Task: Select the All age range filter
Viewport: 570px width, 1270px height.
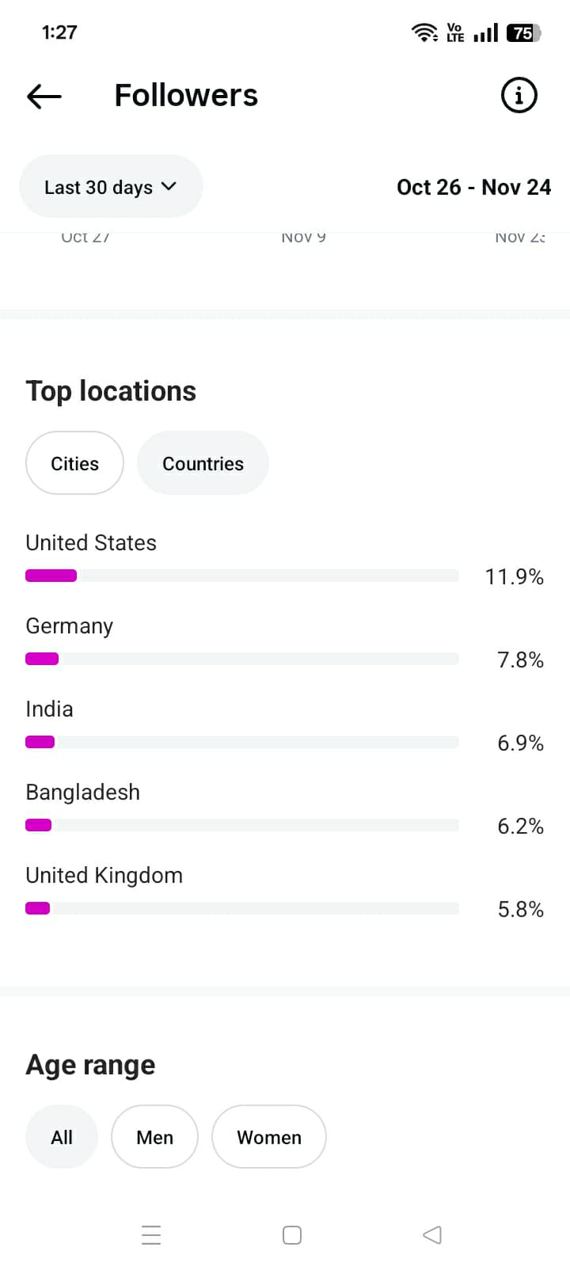Action: [62, 1137]
